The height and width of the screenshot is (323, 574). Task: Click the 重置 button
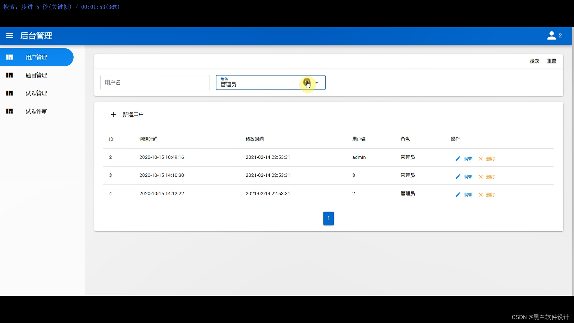(551, 61)
